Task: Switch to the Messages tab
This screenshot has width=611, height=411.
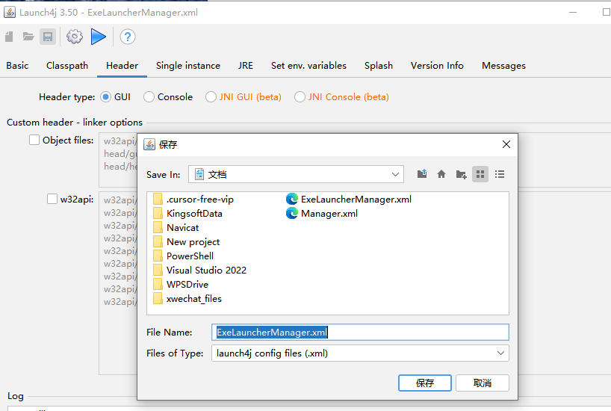Action: pos(504,66)
